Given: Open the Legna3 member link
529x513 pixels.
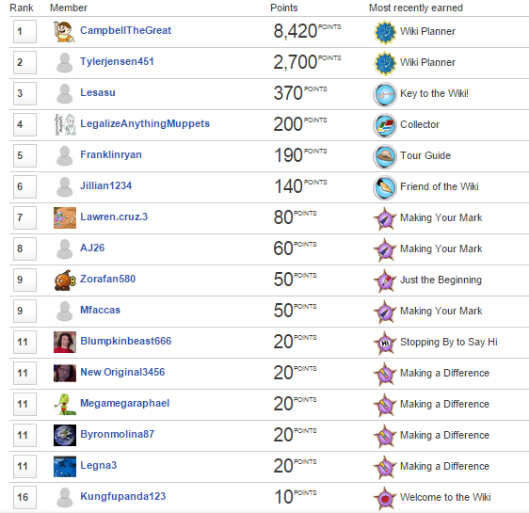Looking at the screenshot, I should coord(98,465).
